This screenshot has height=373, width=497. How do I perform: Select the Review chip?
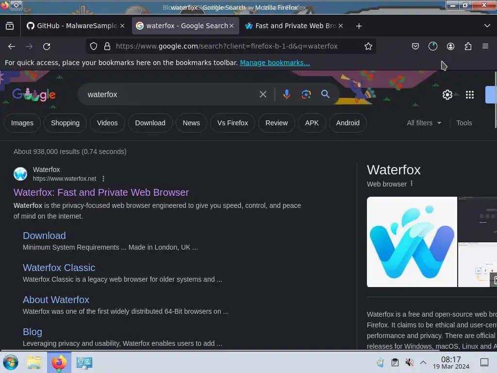276,123
